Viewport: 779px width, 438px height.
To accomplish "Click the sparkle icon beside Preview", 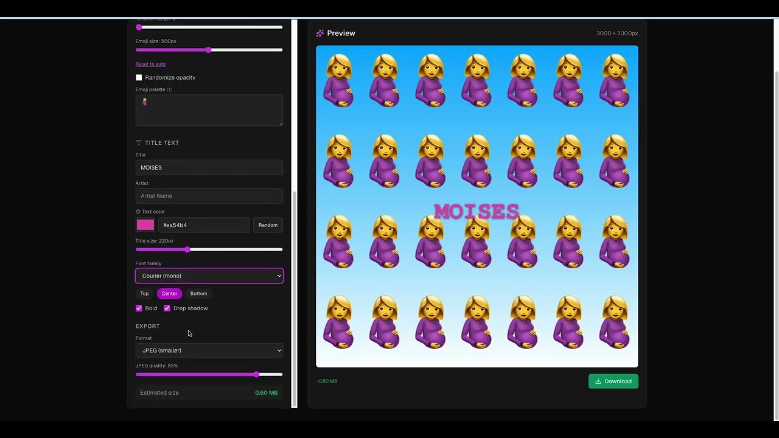I will click(x=320, y=33).
